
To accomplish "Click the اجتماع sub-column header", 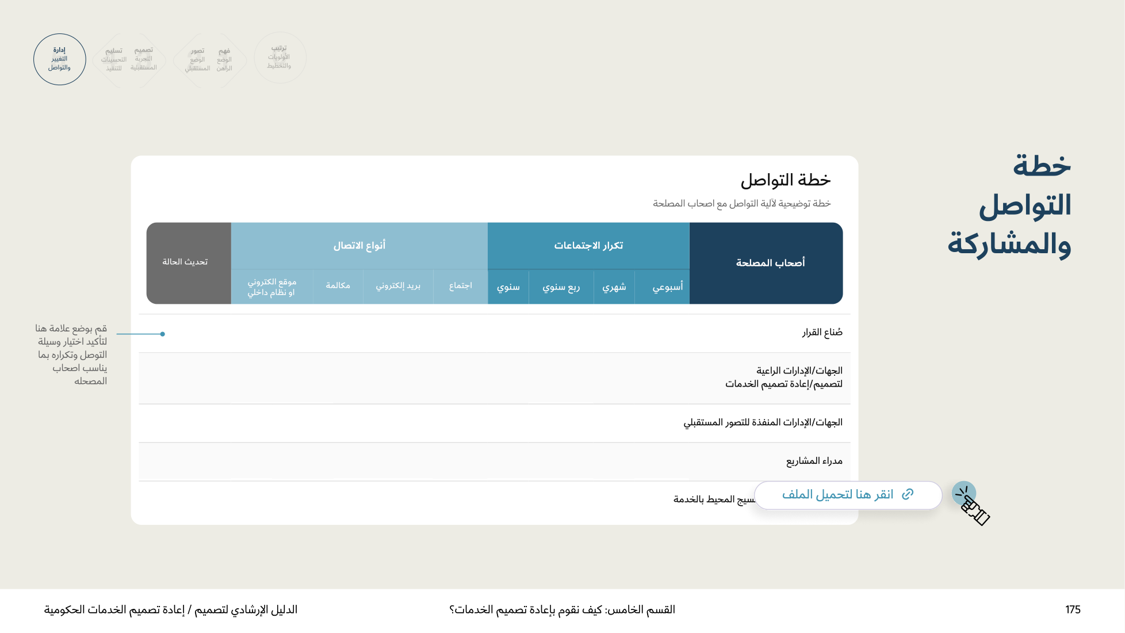I will tap(460, 285).
